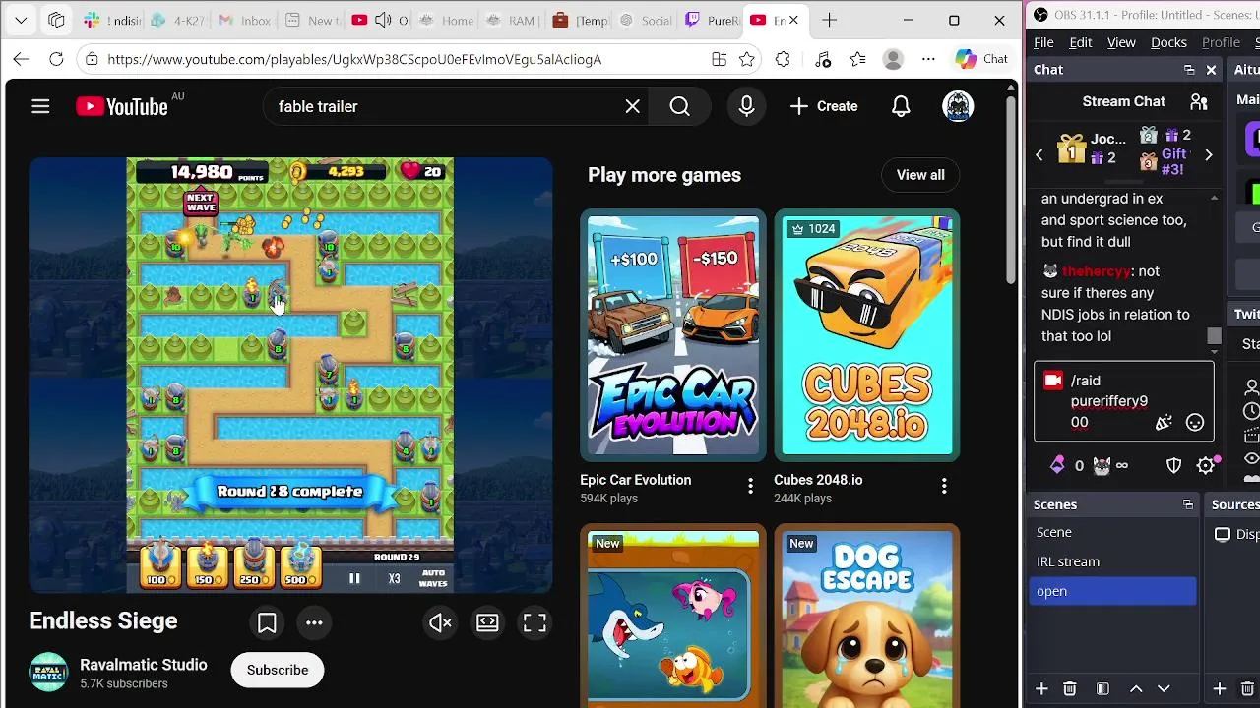
Task: Switch game to theater display mode
Action: pyautogui.click(x=487, y=622)
